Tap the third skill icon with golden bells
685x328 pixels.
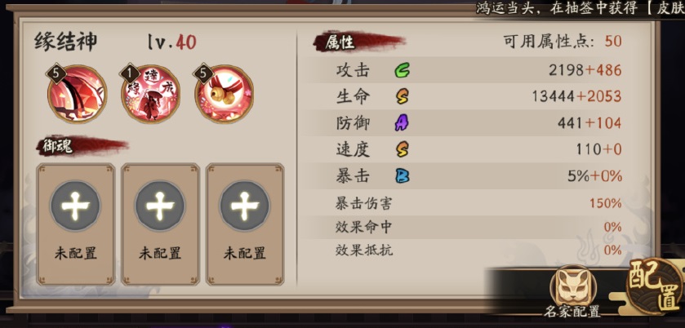[224, 93]
